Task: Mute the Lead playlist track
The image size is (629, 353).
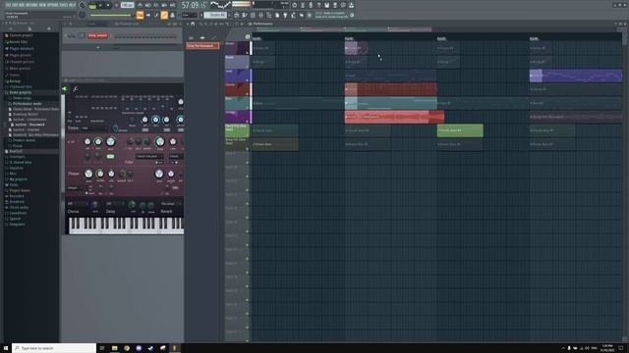Action: tap(248, 80)
